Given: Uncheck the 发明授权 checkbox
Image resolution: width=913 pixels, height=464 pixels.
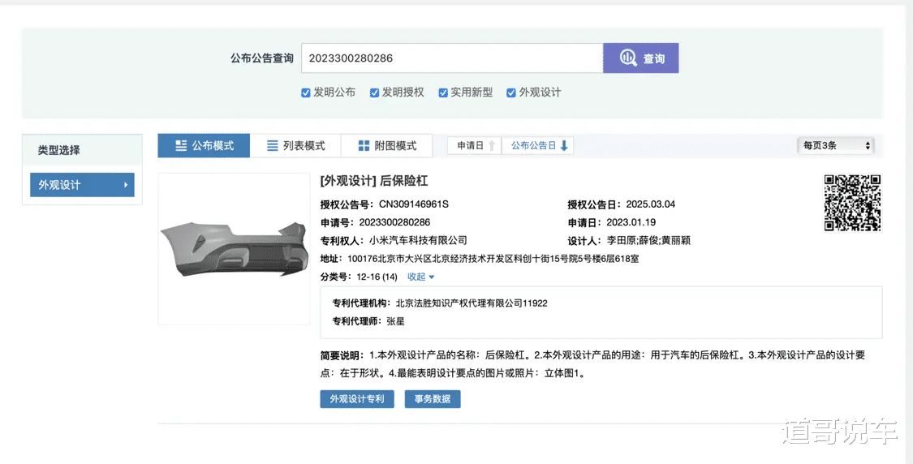Looking at the screenshot, I should coord(374,92).
